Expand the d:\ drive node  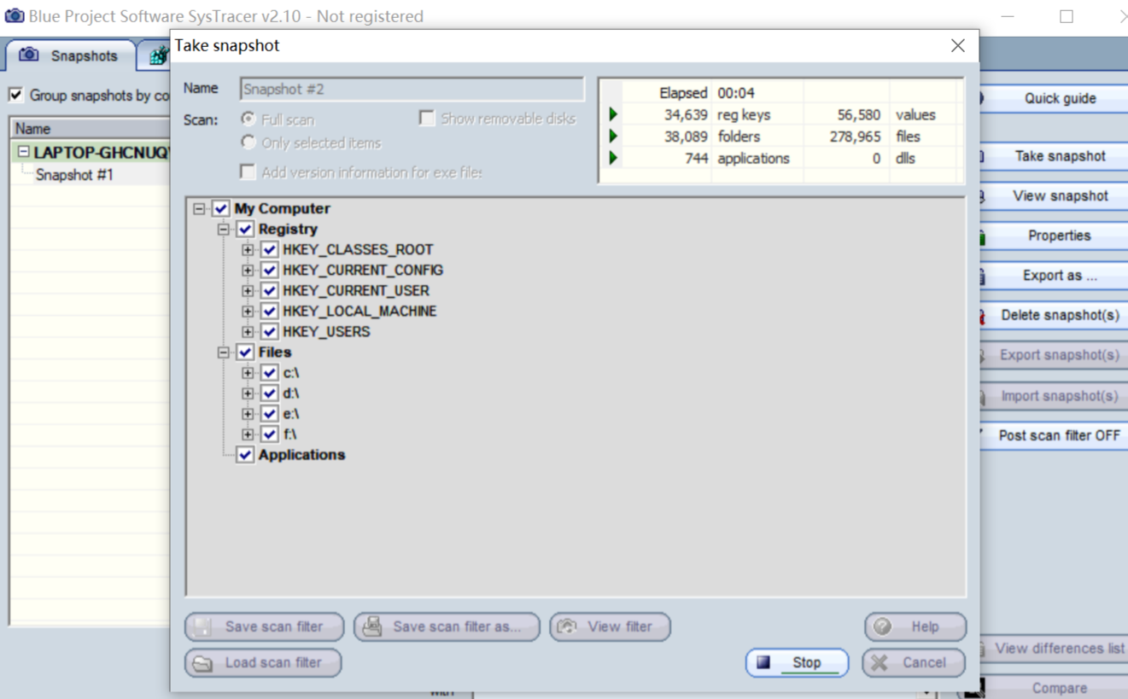[248, 393]
